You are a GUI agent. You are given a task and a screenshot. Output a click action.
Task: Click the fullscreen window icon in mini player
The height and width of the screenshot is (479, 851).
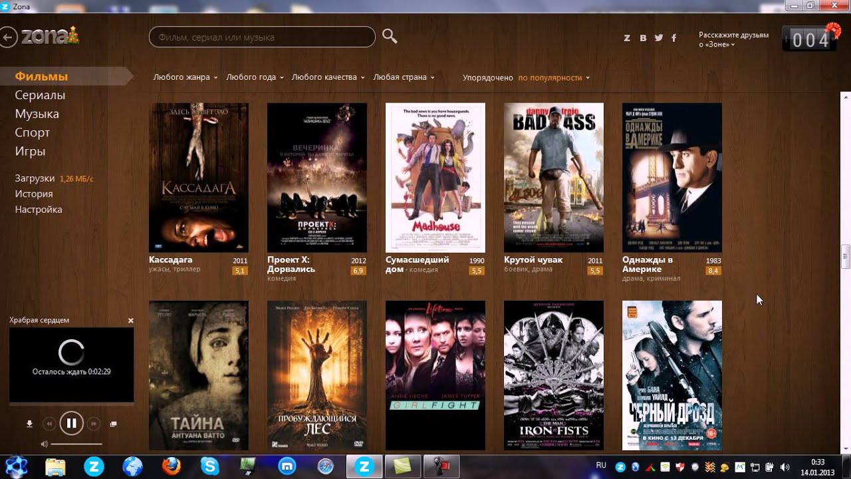click(113, 424)
